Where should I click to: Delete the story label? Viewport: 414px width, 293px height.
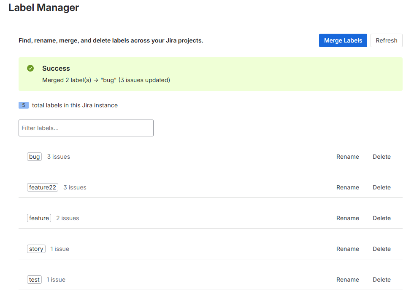[x=382, y=249]
